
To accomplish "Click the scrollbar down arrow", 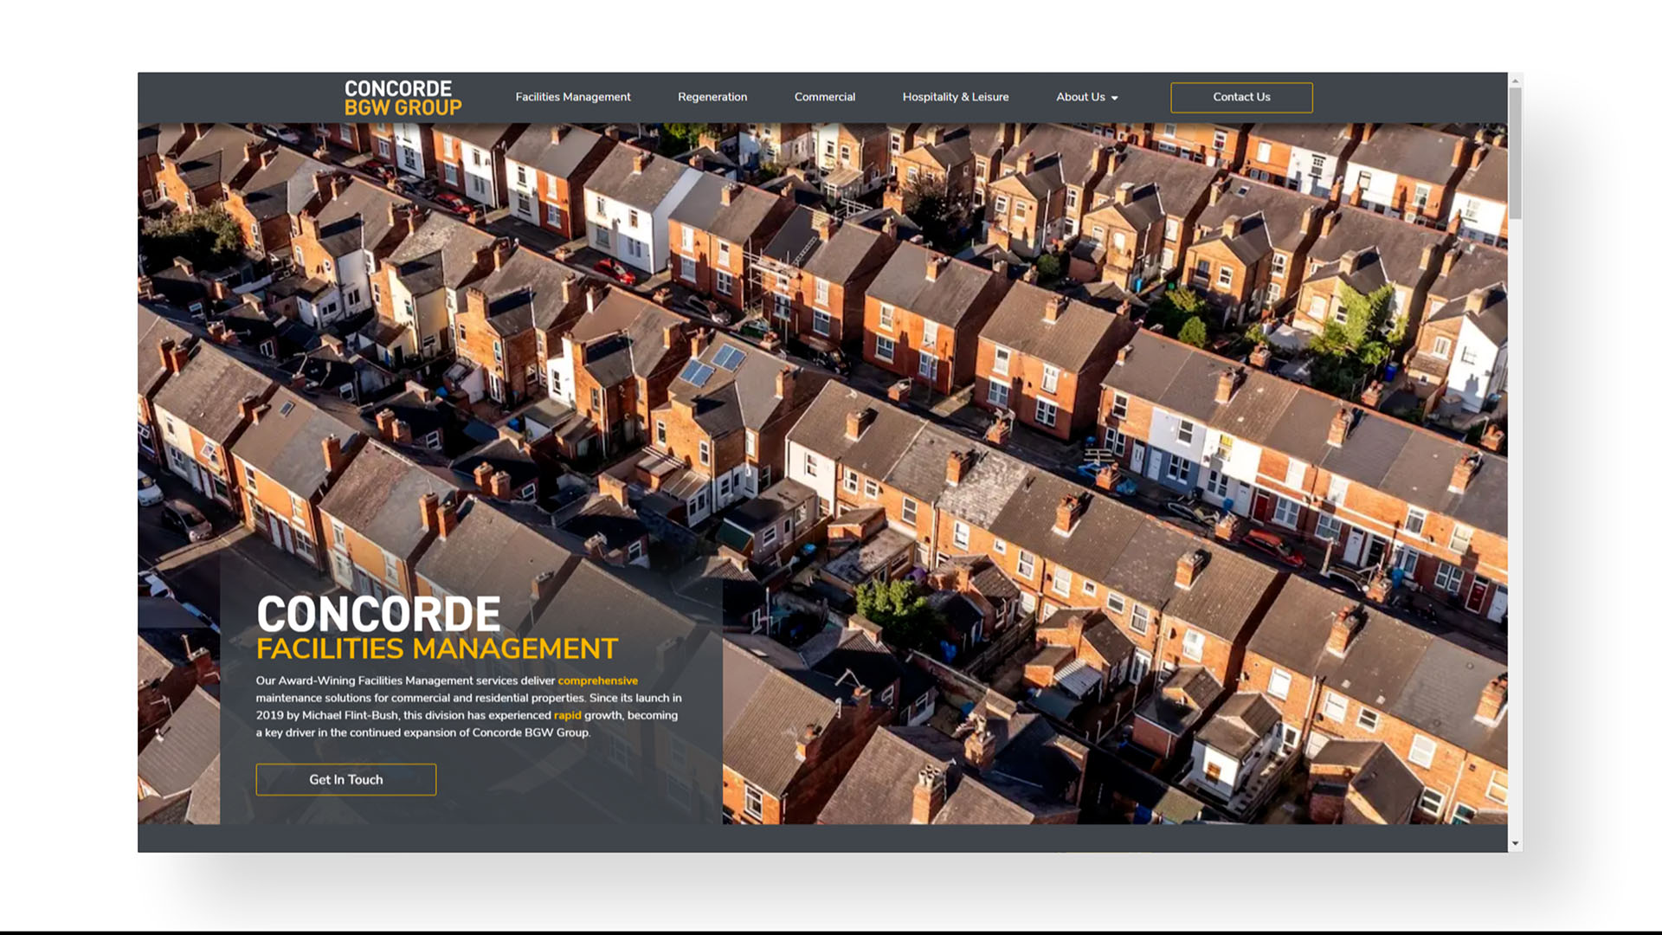I will coord(1515,843).
